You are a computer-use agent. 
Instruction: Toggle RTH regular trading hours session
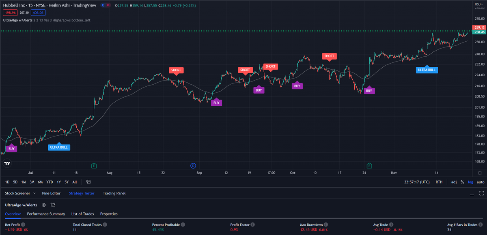[x=439, y=182]
